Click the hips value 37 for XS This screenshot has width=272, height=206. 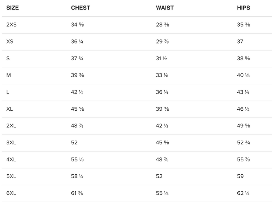point(240,42)
